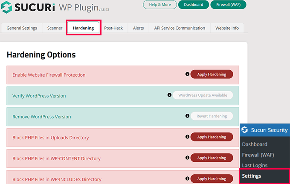Image resolution: width=290 pixels, height=184 pixels.
Task: Click info icon next to Verify WordPress Version
Action: (x=169, y=95)
